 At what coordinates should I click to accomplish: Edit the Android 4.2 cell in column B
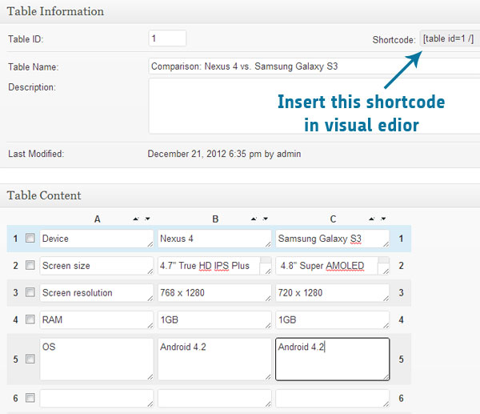pyautogui.click(x=214, y=360)
